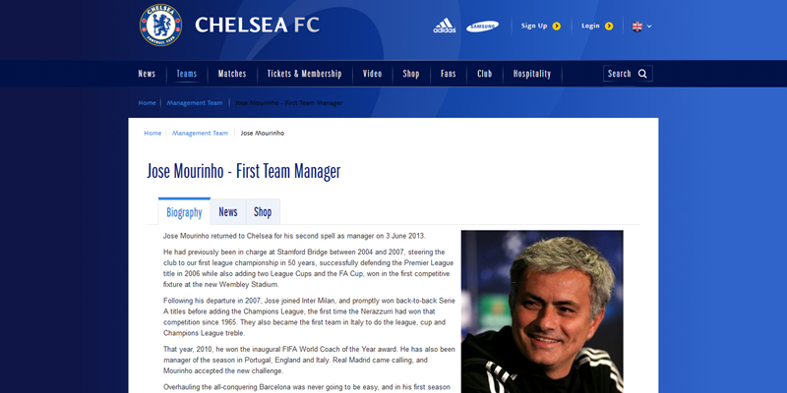Click the yellow arrow beside Sign Up

(x=556, y=27)
